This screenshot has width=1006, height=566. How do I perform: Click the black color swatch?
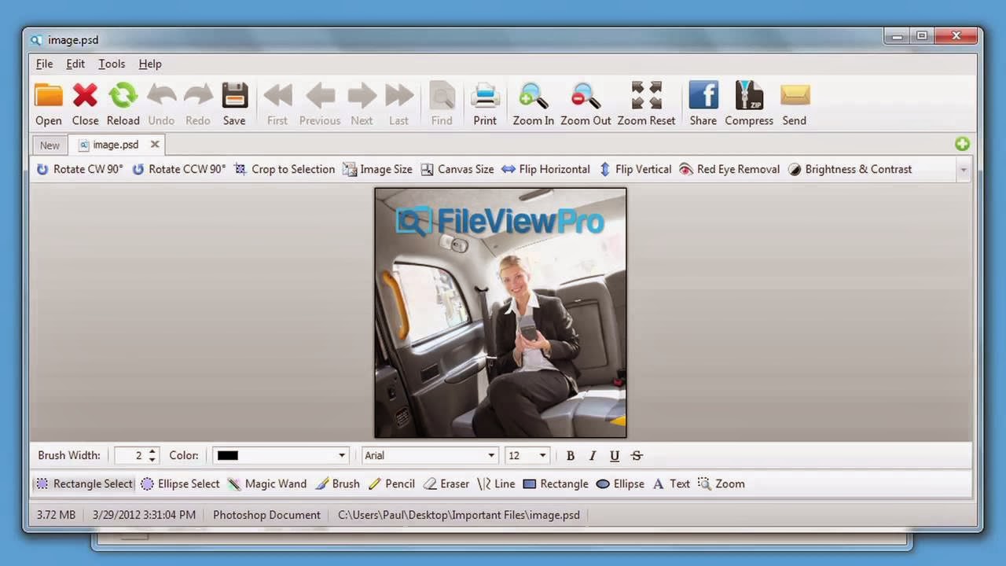(228, 455)
